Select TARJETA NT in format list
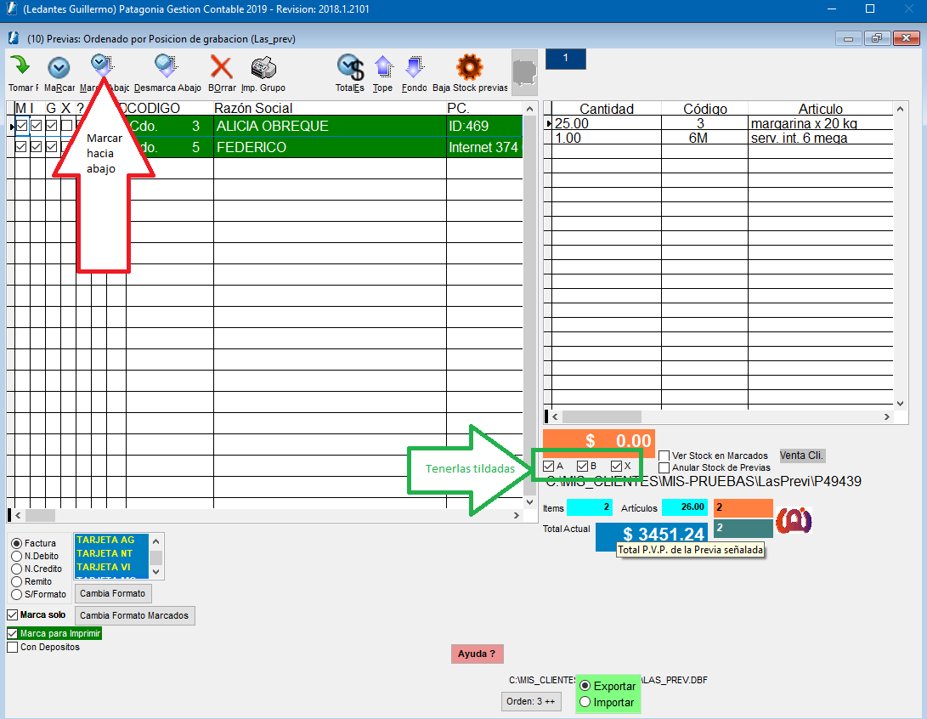 (x=112, y=553)
